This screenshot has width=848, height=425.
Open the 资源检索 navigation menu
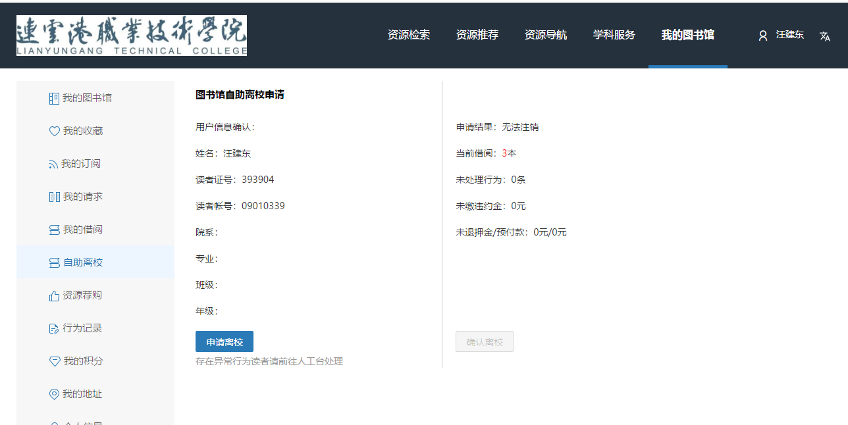click(408, 35)
